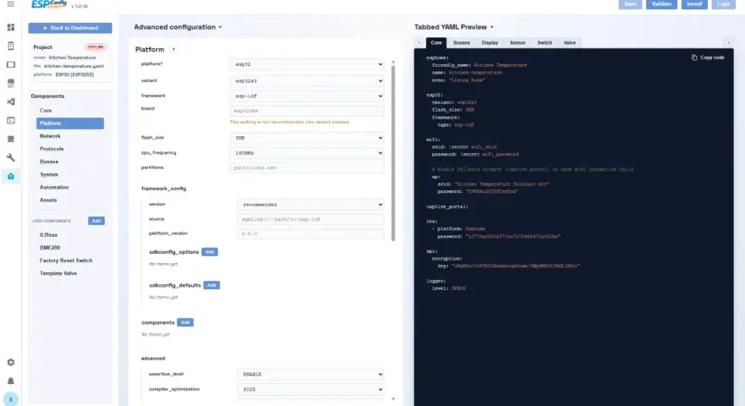This screenshot has height=406, width=745.
Task: Click the platform_version input field
Action: (311, 233)
